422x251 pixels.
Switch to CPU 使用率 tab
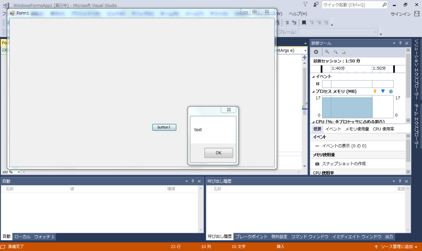point(384,129)
